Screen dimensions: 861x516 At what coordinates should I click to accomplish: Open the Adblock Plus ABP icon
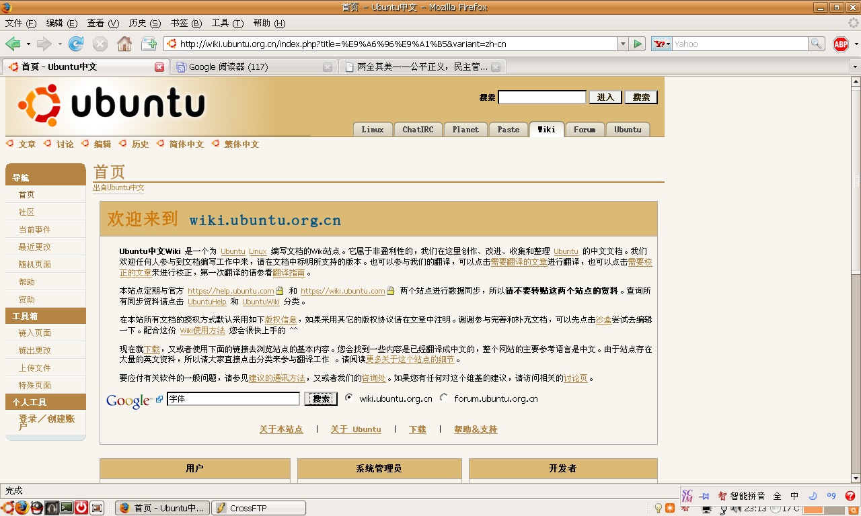click(x=841, y=44)
